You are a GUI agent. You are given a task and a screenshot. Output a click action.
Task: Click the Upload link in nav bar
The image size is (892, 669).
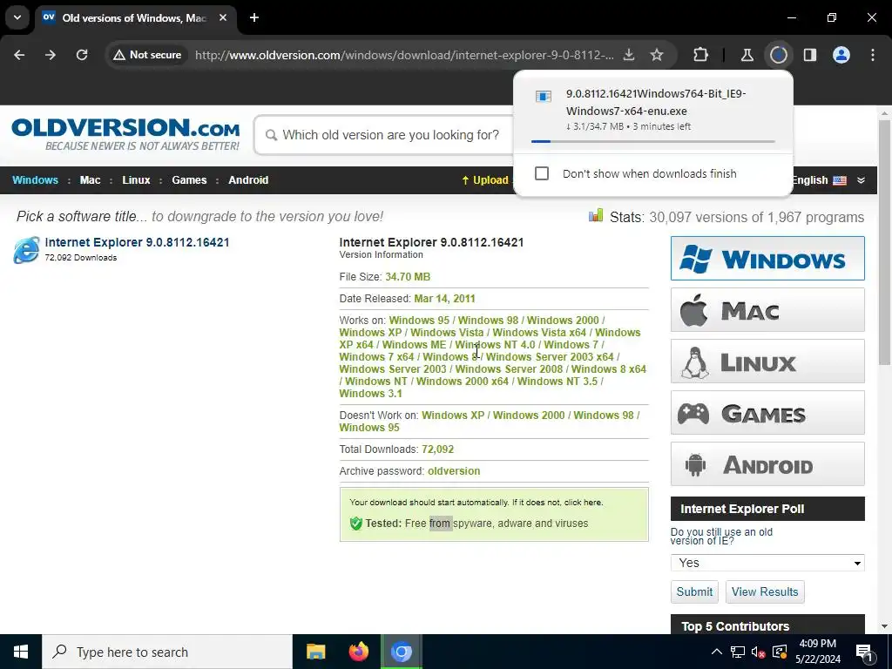(x=484, y=180)
